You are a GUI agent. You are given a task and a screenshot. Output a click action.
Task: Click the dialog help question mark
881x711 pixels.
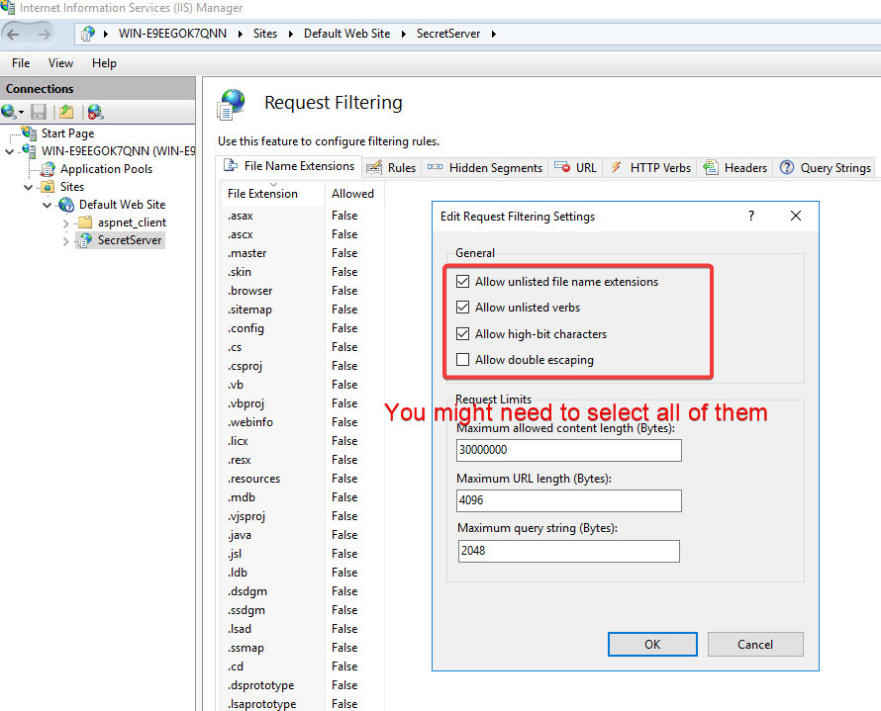[751, 216]
